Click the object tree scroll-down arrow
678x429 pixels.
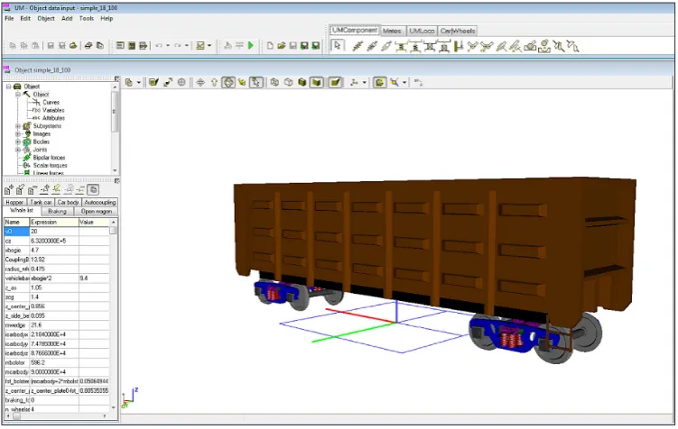tap(115, 170)
